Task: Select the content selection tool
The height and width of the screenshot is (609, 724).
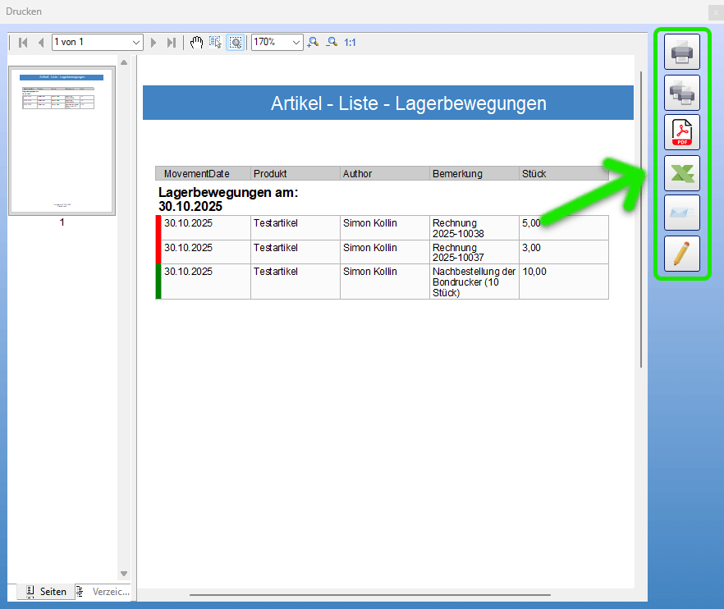Action: click(x=215, y=42)
